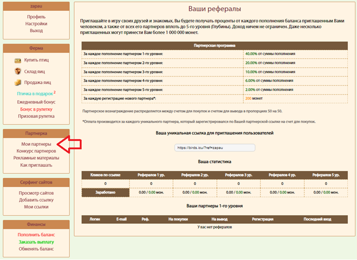Open Просмотр сайтов

coord(36,193)
